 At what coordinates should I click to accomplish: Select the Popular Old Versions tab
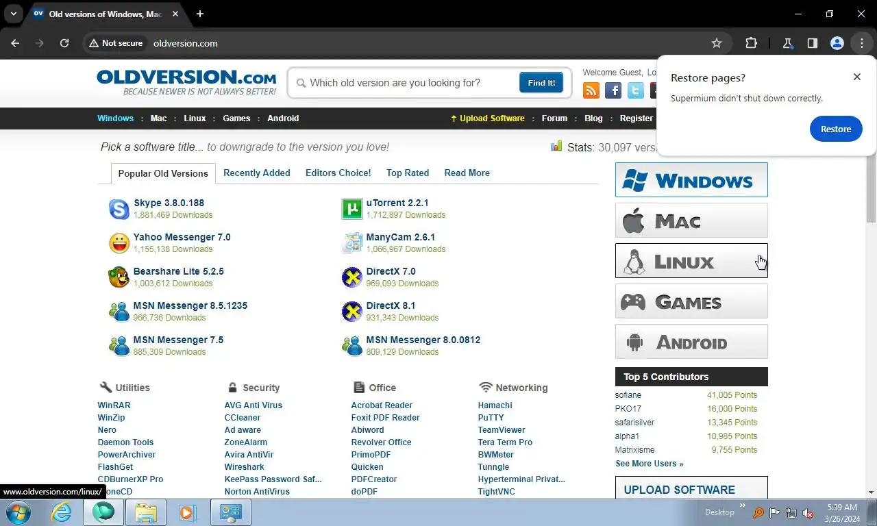pos(163,173)
